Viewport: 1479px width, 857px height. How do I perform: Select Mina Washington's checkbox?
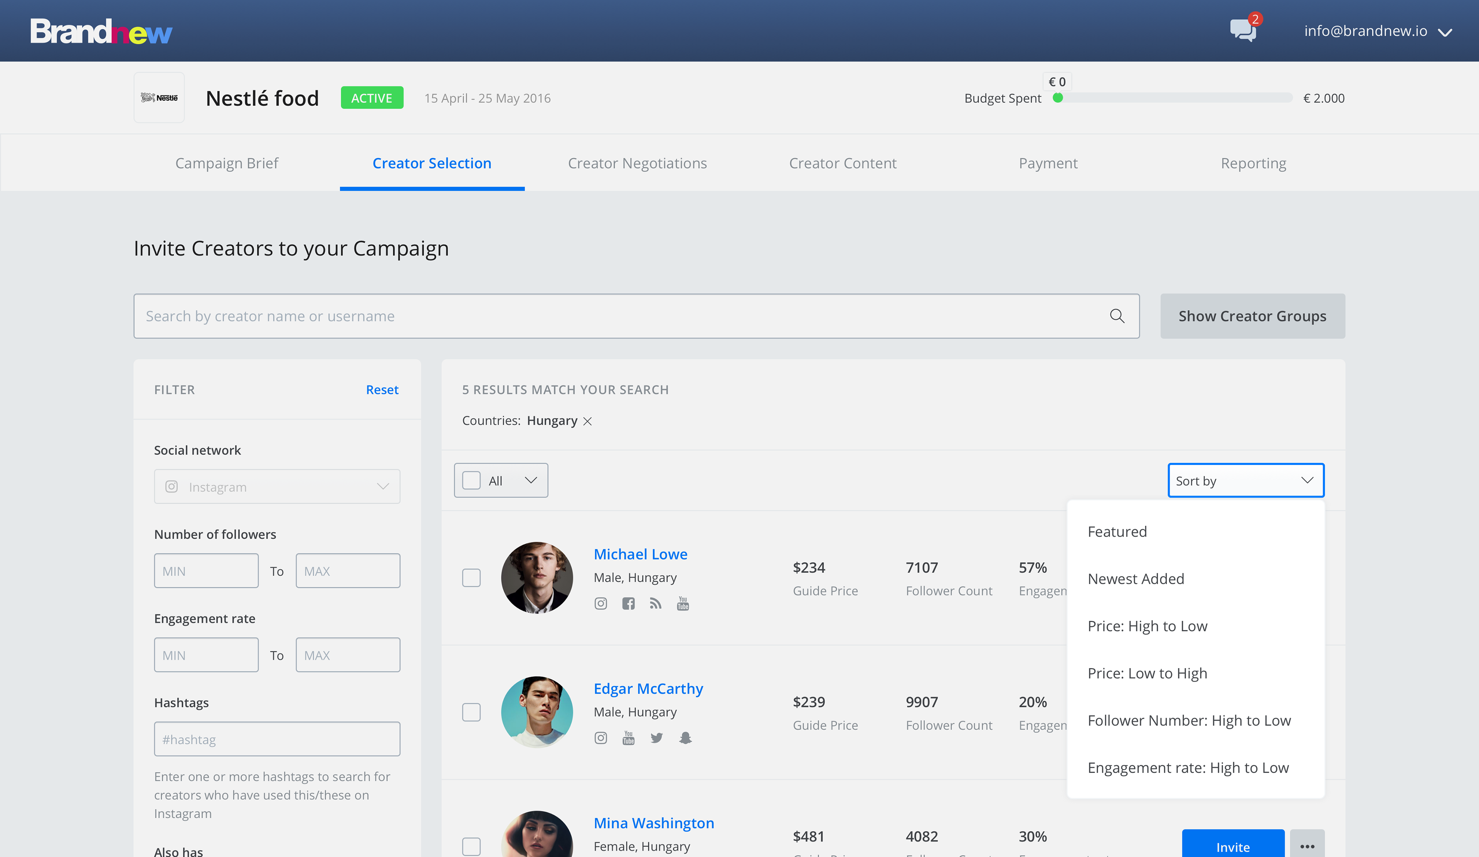point(471,847)
